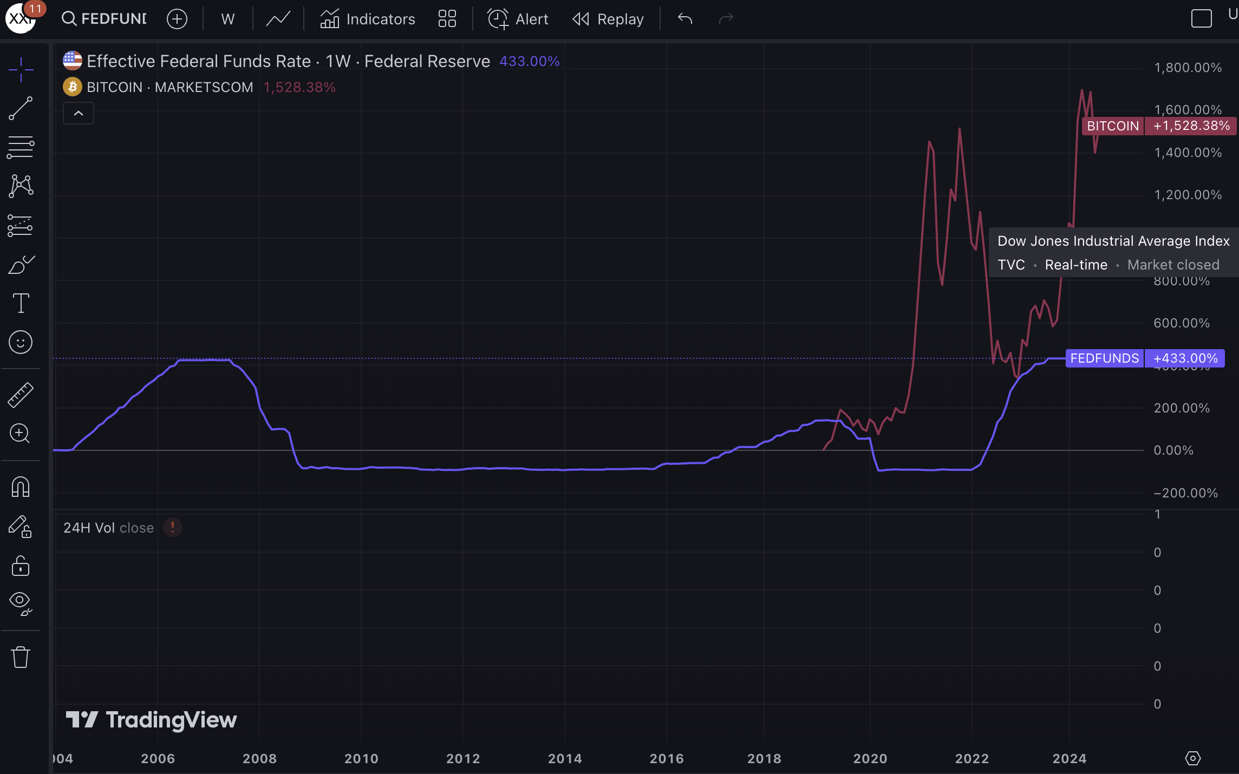This screenshot has height=774, width=1239.
Task: Click the 24H Vol error warning icon
Action: 173,527
